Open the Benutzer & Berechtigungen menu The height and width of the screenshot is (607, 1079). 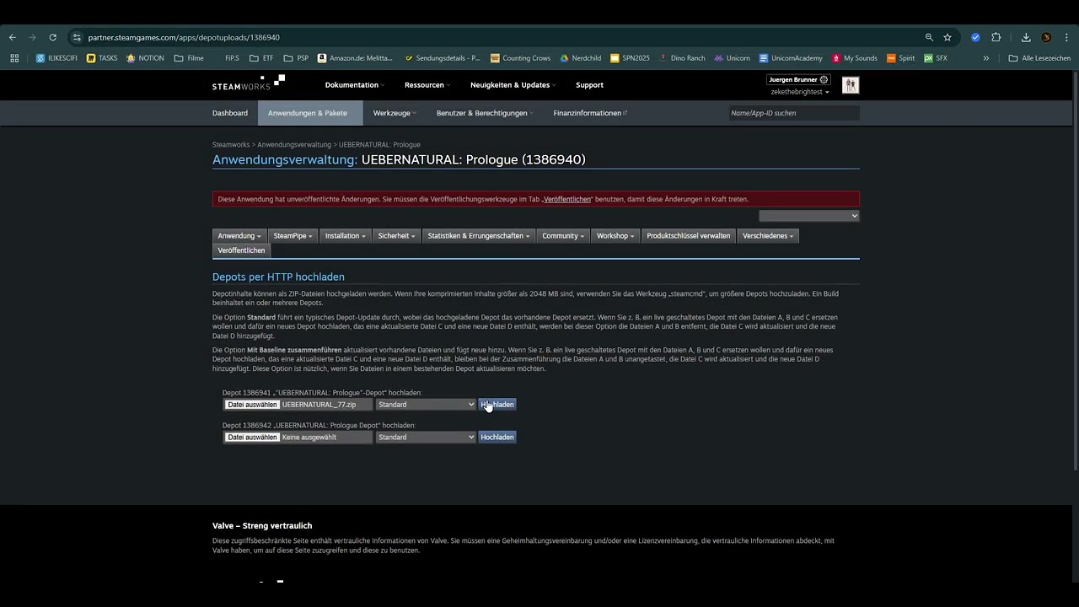485,113
